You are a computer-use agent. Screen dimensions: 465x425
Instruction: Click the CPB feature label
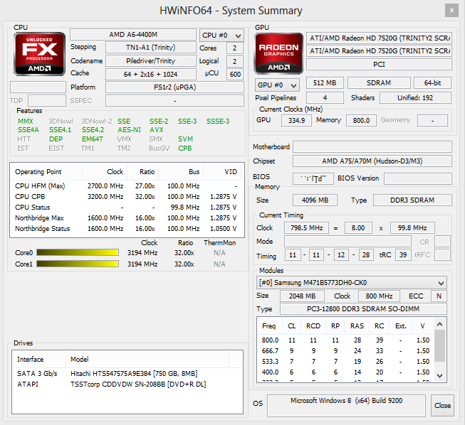click(x=184, y=149)
